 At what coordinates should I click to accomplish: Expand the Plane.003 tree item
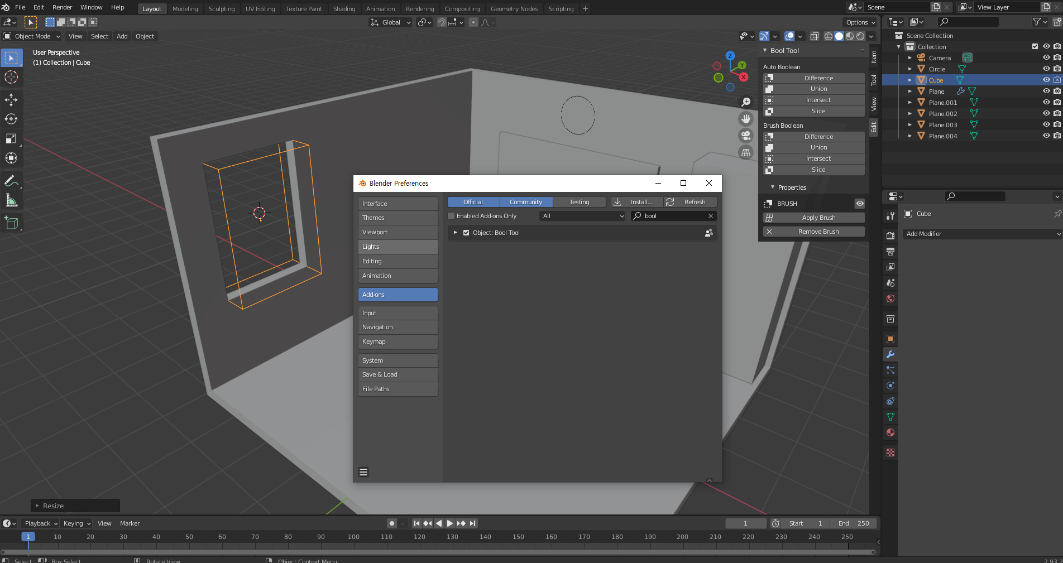click(x=910, y=124)
